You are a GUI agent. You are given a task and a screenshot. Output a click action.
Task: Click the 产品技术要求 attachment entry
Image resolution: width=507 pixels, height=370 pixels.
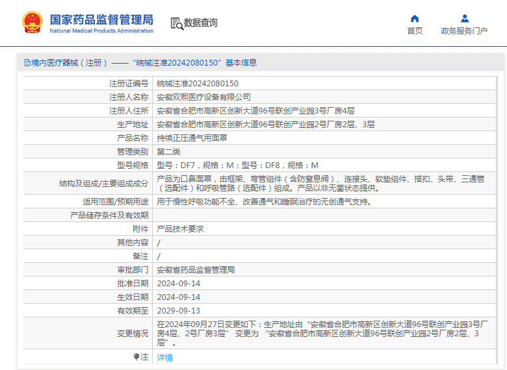[x=180, y=229]
